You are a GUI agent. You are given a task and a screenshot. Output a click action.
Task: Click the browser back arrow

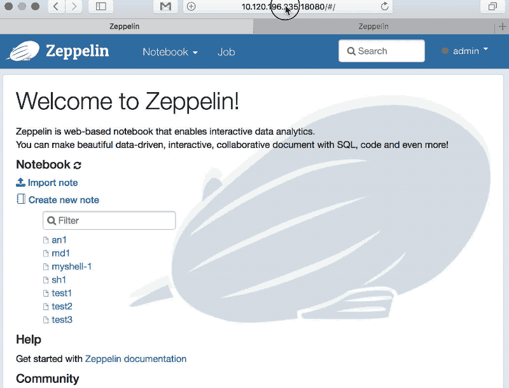pos(56,6)
